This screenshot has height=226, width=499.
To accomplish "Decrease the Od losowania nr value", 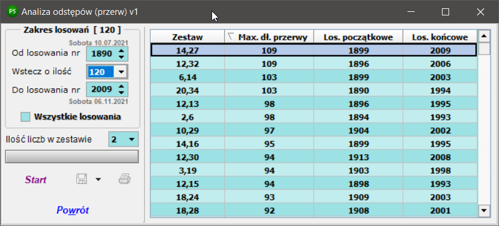I will [121, 56].
